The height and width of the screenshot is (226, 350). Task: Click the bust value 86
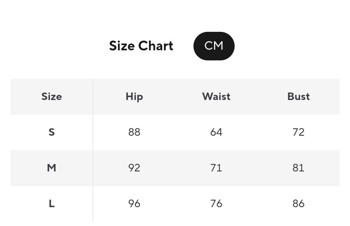coord(298,204)
